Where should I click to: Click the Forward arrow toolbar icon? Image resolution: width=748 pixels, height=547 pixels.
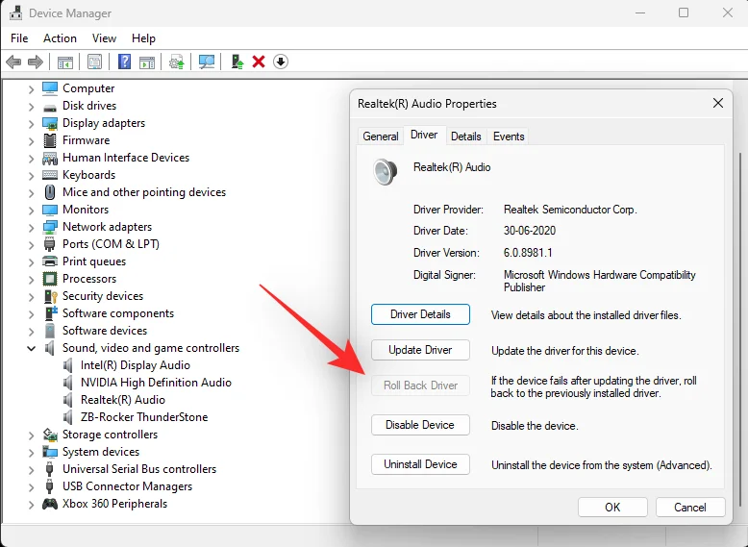click(x=36, y=62)
